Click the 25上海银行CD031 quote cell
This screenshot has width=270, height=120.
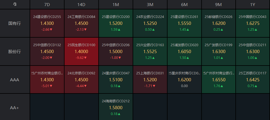pos(150,80)
